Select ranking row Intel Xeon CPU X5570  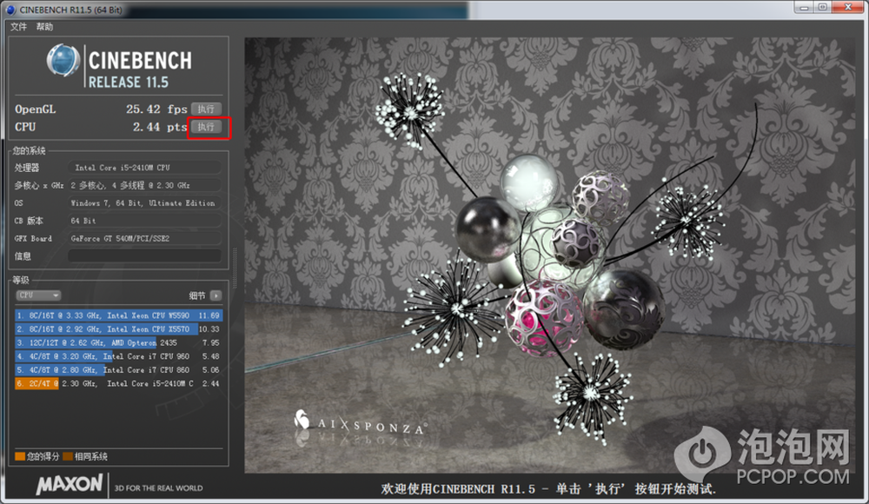118,328
